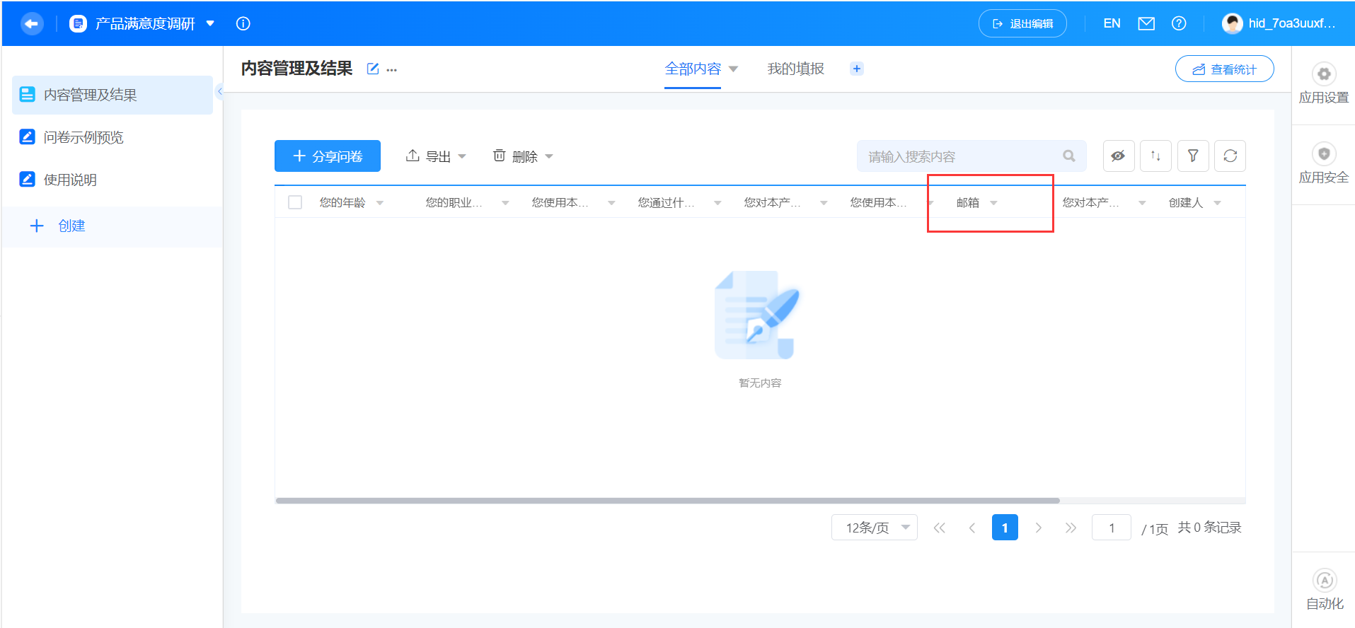Screen dimensions: 1355x628
Task: Open 应用设置 in the right panel
Action: pos(1324,84)
